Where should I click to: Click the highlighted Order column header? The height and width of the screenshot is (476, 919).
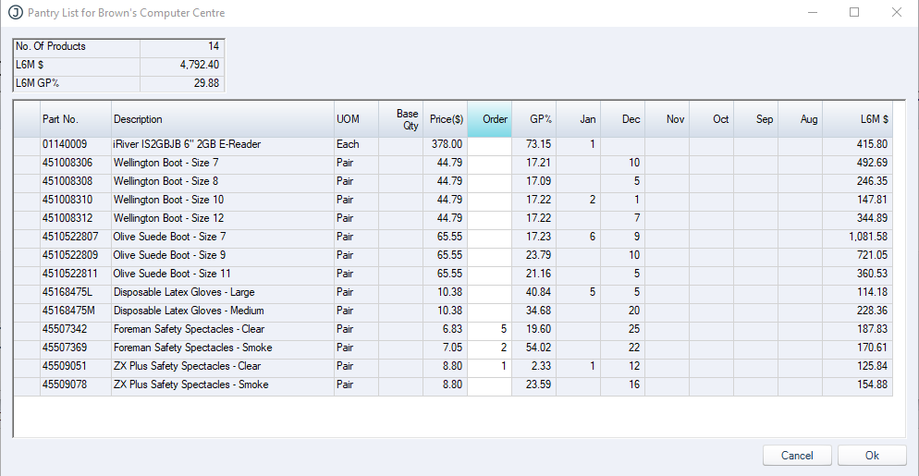[490, 119]
